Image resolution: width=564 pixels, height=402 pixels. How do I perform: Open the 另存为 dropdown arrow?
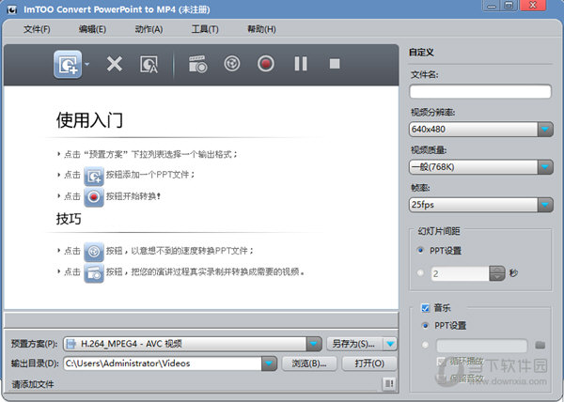(x=390, y=344)
